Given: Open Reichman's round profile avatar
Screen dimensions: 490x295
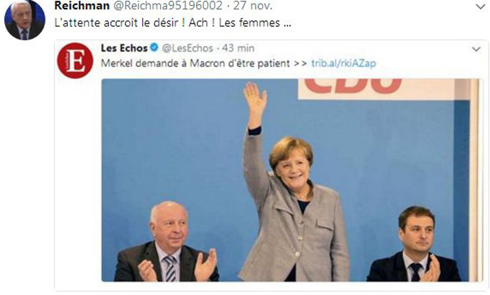Looking at the screenshot, I should click(24, 20).
